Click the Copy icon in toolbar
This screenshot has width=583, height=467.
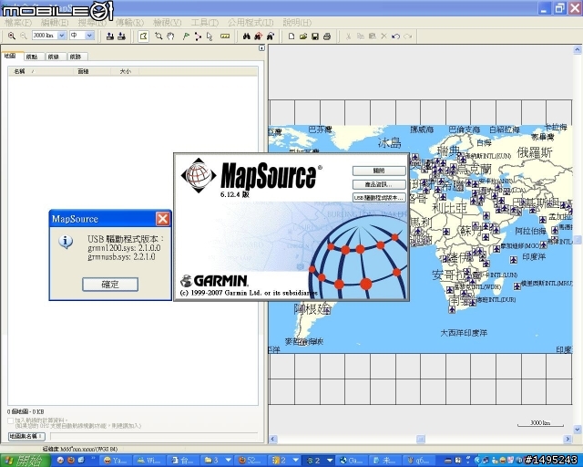[x=361, y=36]
